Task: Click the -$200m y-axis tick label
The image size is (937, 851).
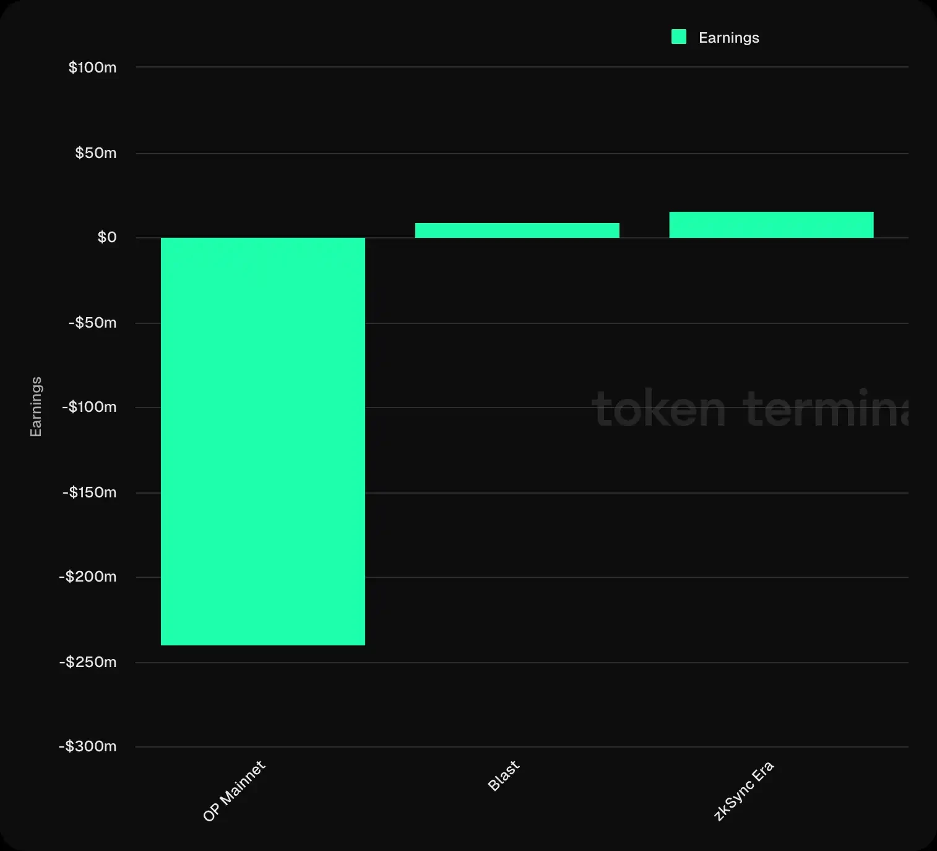Action: tap(88, 577)
